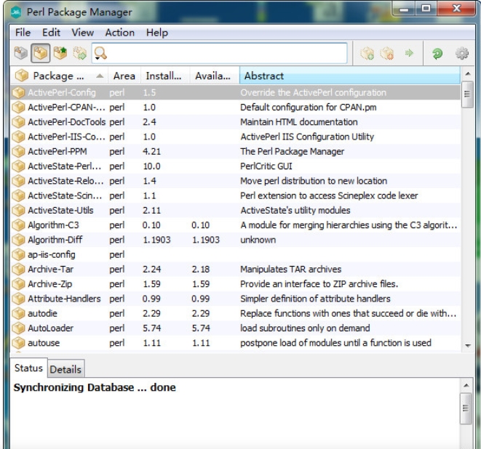Click the Mark for remove icon
This screenshot has height=449, width=481.
click(388, 53)
